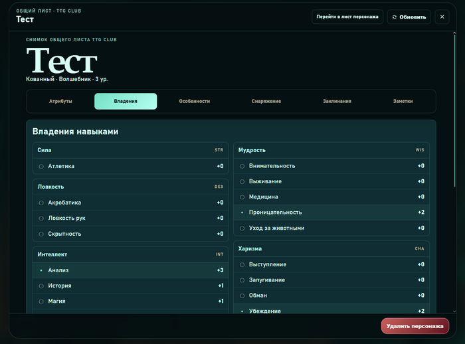Click the Обман skill name
The width and height of the screenshot is (465, 344).
click(258, 296)
